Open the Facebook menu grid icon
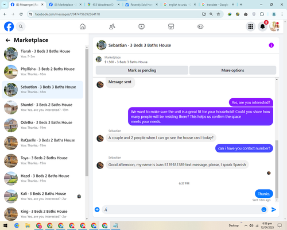 [x=251, y=26]
